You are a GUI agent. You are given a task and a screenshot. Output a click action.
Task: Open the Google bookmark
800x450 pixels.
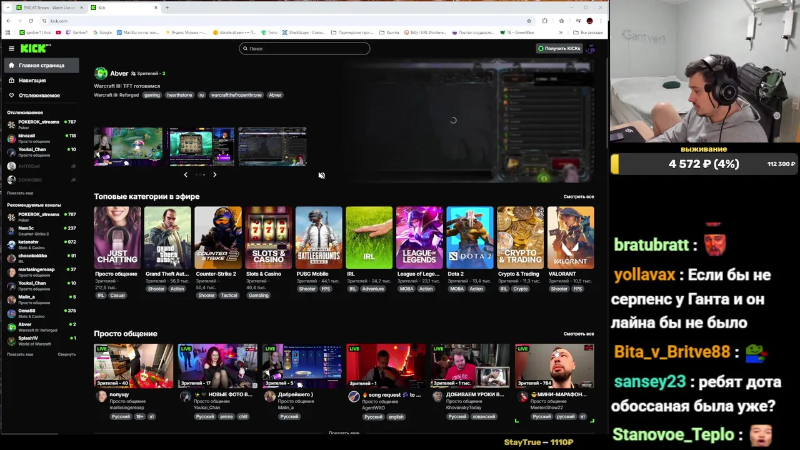tap(102, 32)
